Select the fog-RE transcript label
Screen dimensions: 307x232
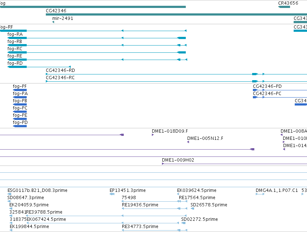pos(15,56)
